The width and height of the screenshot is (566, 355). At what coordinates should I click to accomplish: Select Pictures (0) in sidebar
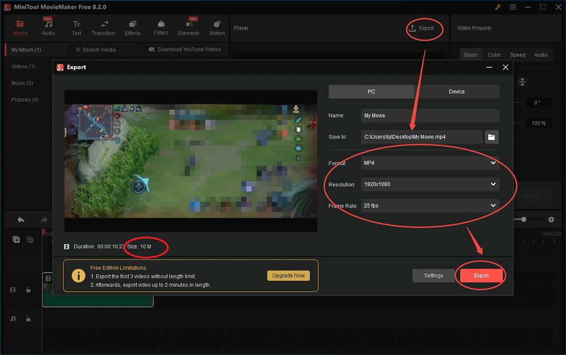tap(25, 99)
